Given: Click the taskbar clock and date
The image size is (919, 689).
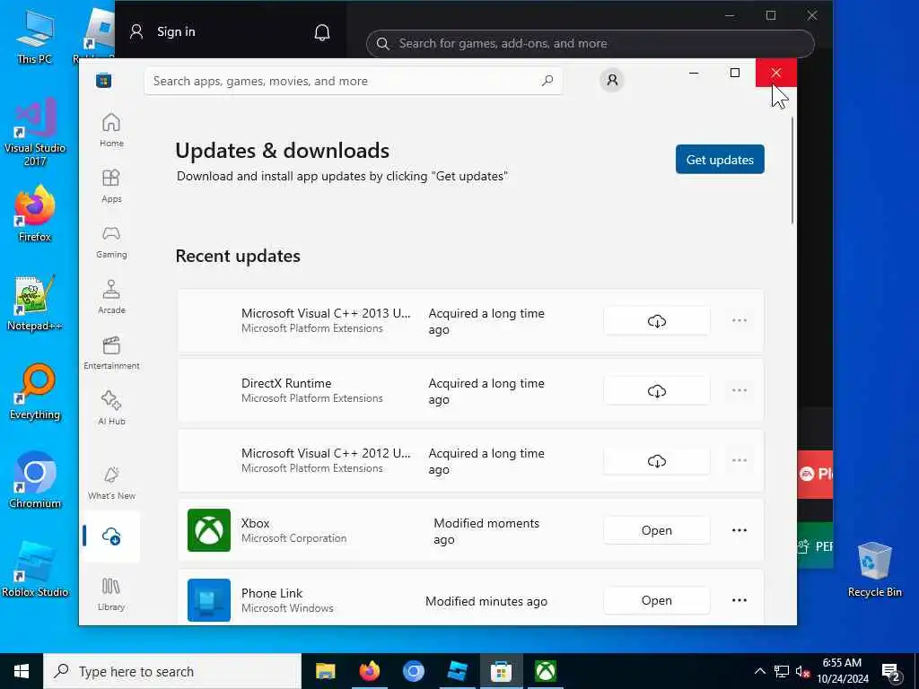Looking at the screenshot, I should click(842, 671).
